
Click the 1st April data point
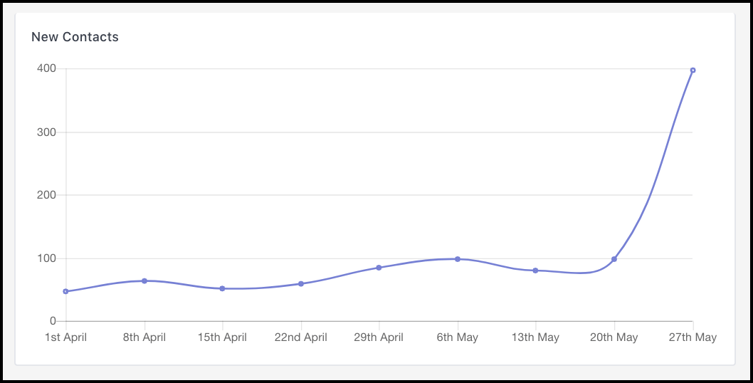(65, 291)
